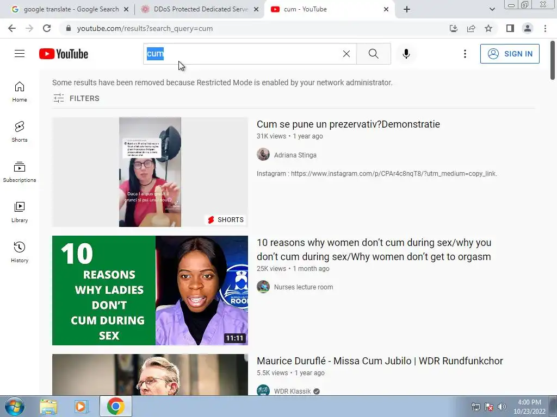
Task: Open tab search dropdown arrow
Action: (x=492, y=9)
